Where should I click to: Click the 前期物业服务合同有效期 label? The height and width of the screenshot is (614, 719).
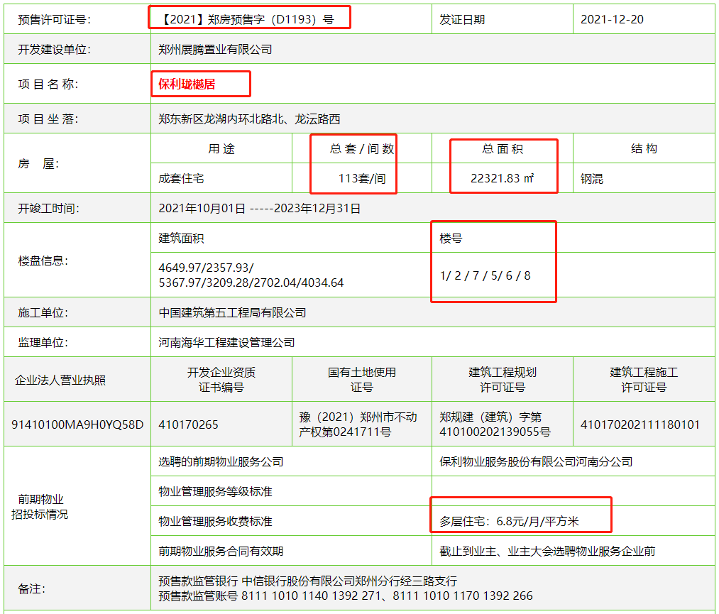point(221,551)
